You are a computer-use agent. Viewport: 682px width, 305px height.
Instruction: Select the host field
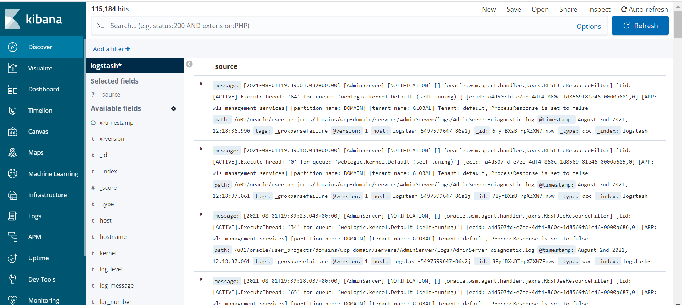click(x=106, y=220)
